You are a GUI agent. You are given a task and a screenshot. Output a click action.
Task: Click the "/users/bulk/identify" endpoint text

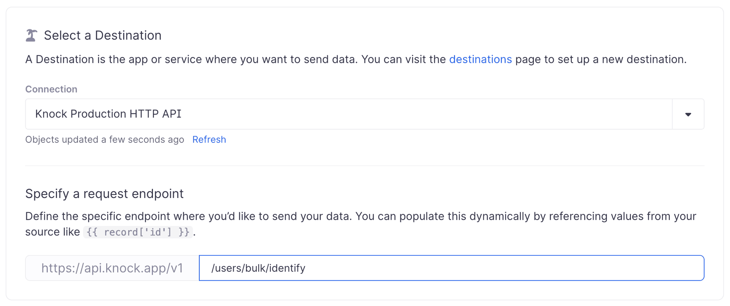click(x=258, y=268)
